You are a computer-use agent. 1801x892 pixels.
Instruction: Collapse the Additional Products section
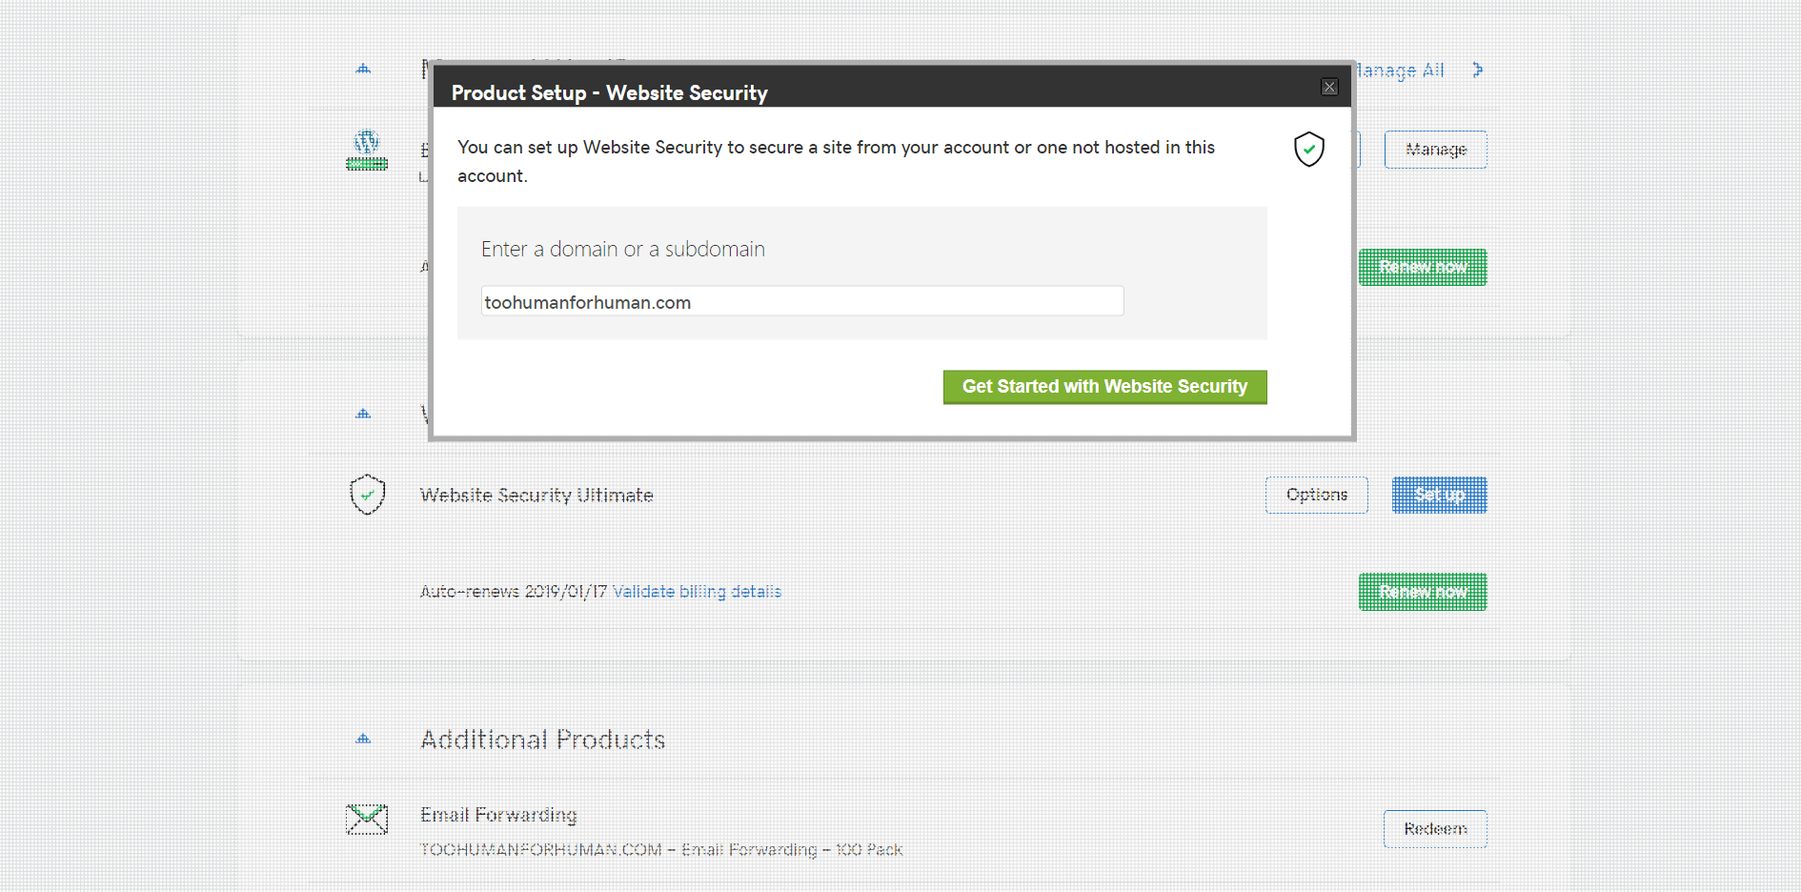[x=363, y=739]
